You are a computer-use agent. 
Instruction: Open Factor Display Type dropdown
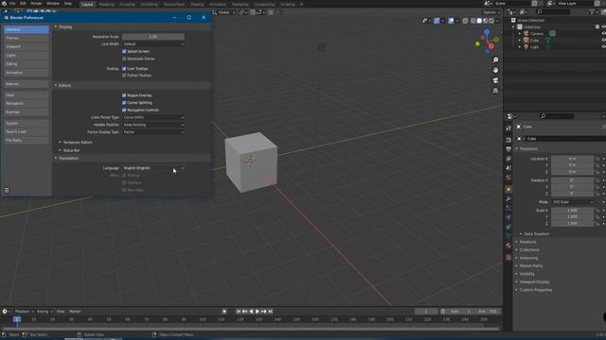coord(153,132)
